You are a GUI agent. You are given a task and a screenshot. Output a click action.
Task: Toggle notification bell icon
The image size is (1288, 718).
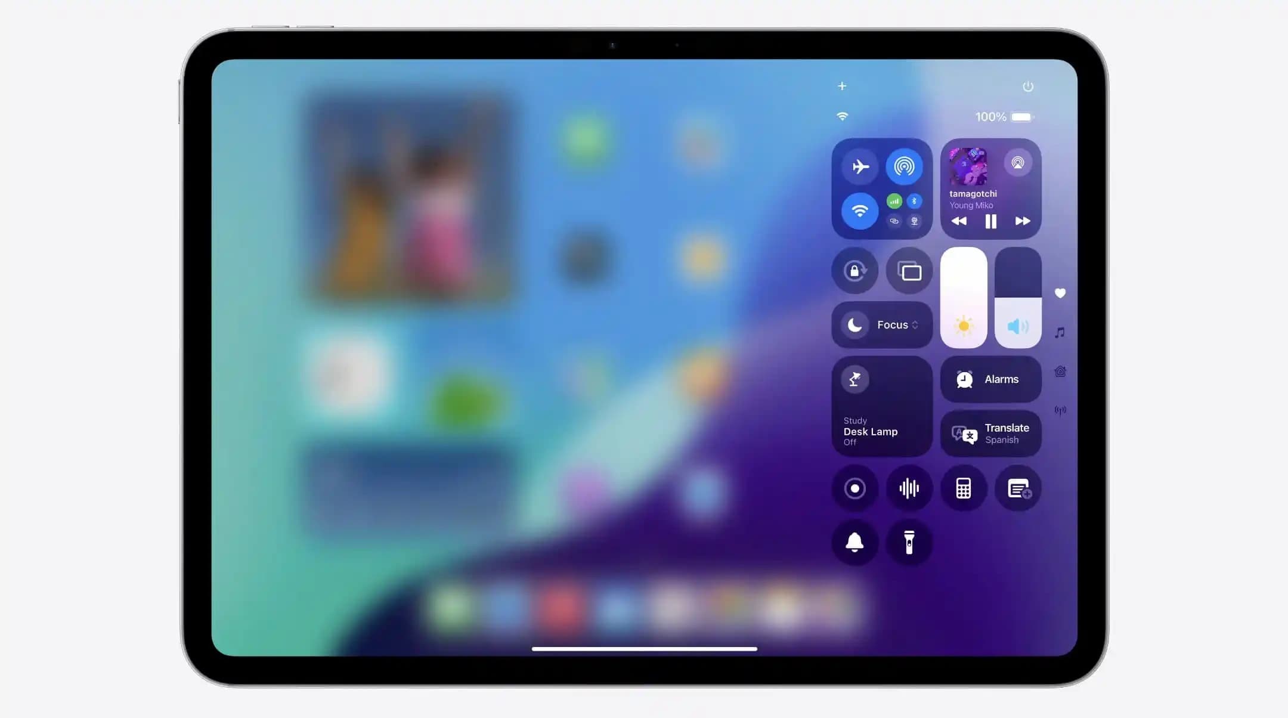pos(854,542)
